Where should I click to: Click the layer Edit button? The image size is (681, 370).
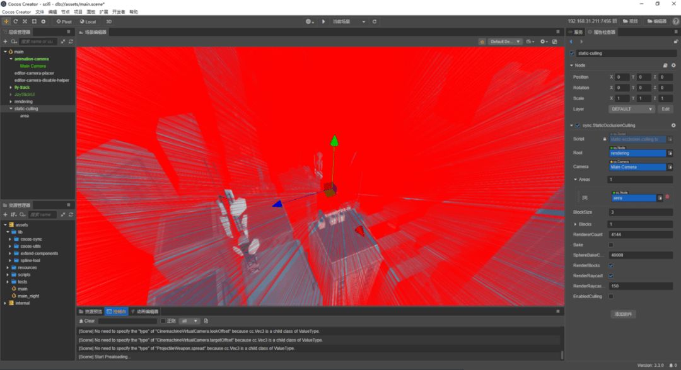pos(665,109)
